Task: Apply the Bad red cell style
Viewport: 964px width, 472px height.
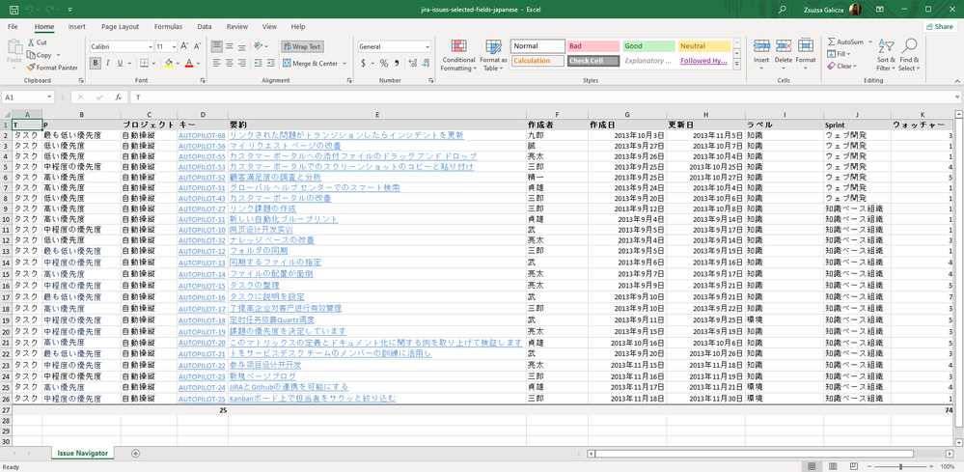Action: tap(593, 46)
